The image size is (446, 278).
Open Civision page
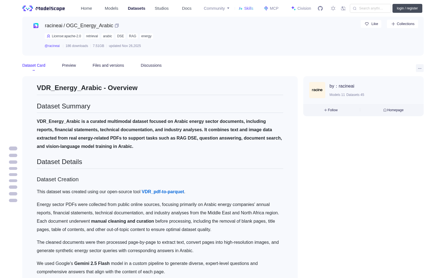[301, 8]
